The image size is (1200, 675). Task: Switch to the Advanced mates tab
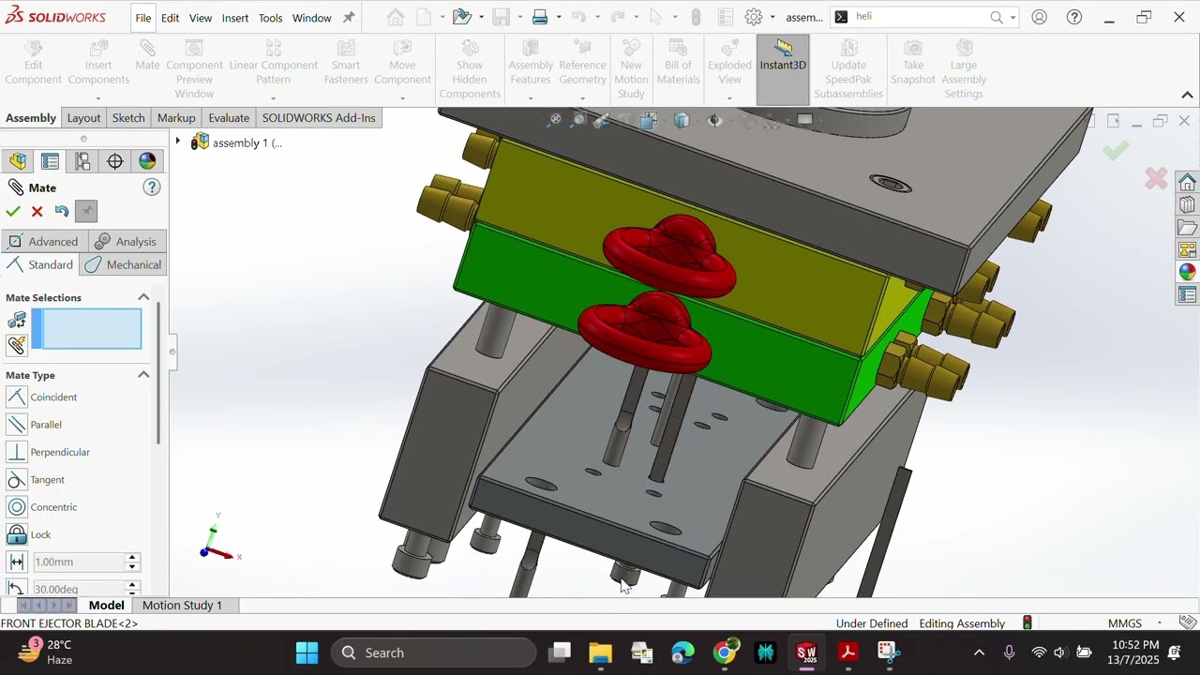pyautogui.click(x=43, y=242)
